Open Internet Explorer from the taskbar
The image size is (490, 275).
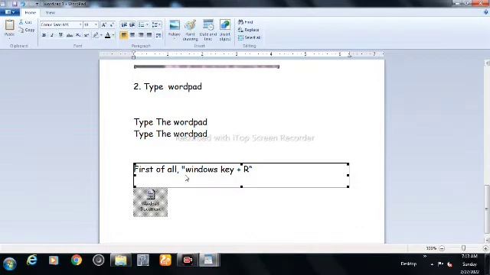point(31,260)
